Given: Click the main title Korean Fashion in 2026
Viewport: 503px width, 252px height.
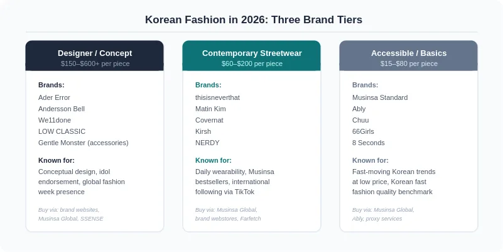Looking at the screenshot, I should click(254, 19).
